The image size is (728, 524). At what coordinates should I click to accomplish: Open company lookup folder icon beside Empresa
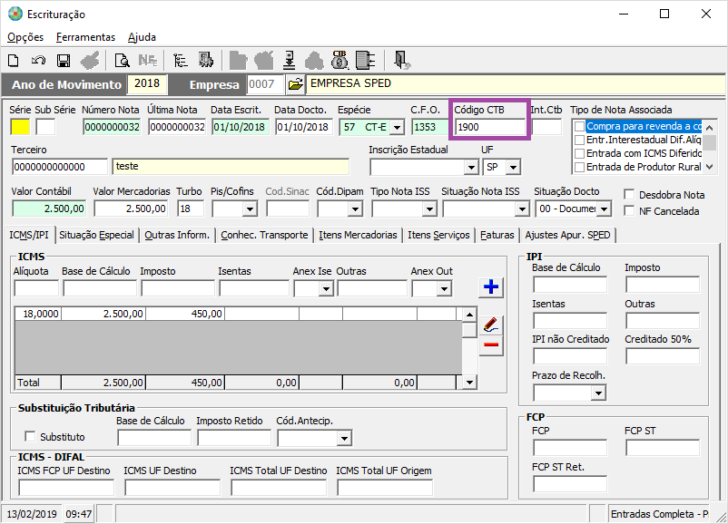(x=295, y=84)
